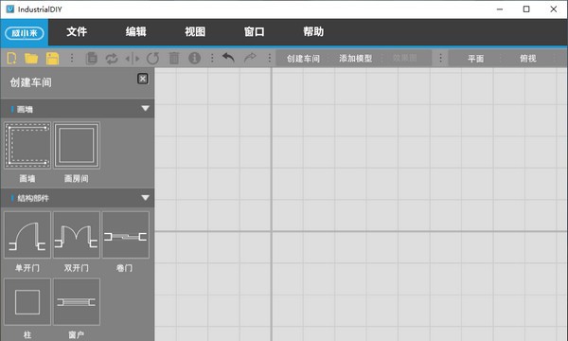Open the 文件 menu
The height and width of the screenshot is (341, 568).
[x=77, y=32]
